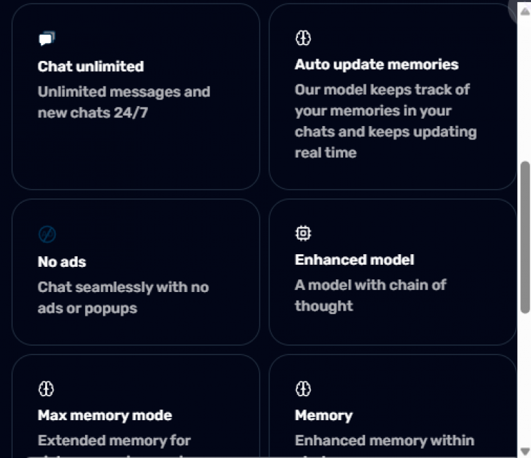Click the brain icon above Auto update memories
The height and width of the screenshot is (458, 531).
coord(303,38)
